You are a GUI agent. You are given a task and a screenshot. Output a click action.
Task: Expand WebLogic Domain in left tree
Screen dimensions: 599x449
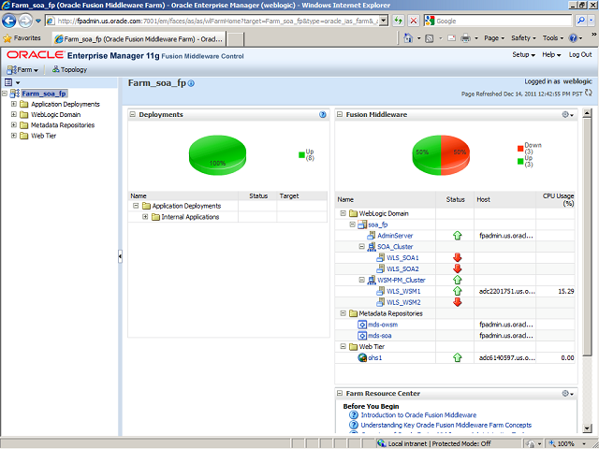[14, 114]
